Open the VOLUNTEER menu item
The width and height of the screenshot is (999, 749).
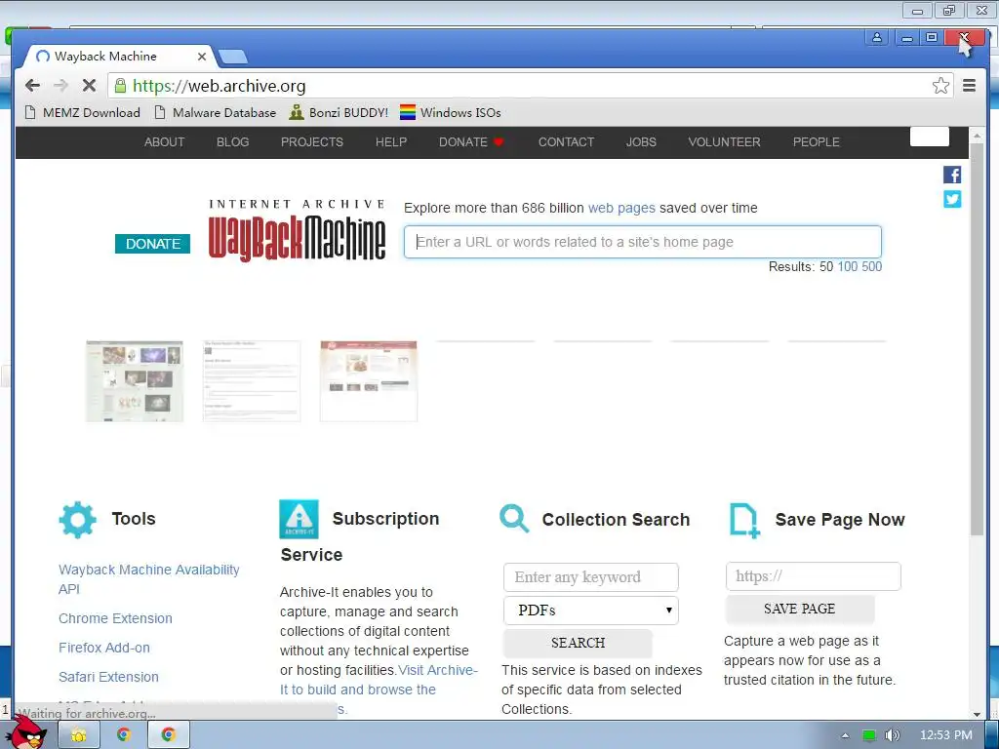tap(724, 142)
